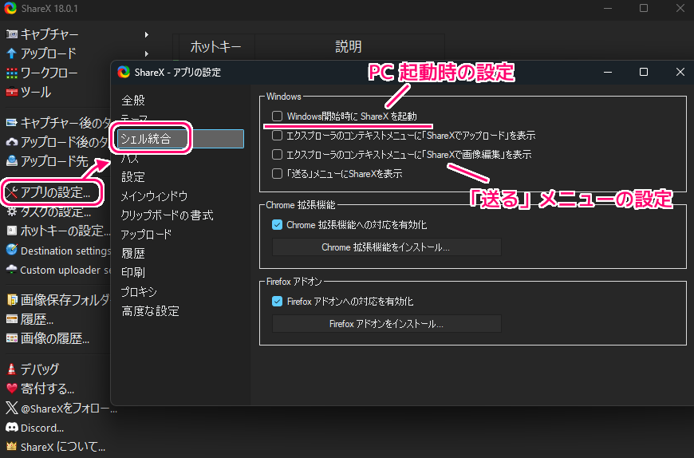
Task: Open Discord... link in main window
Action: pyautogui.click(x=42, y=428)
